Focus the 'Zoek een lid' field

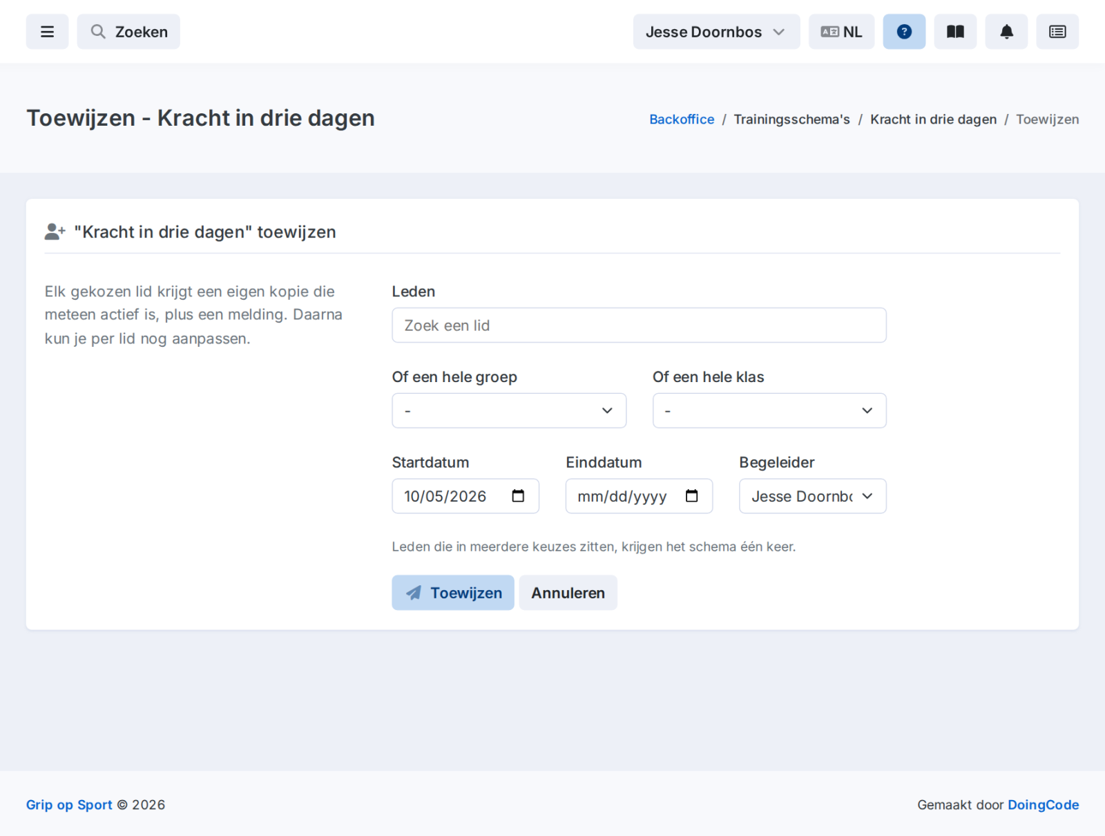click(639, 325)
